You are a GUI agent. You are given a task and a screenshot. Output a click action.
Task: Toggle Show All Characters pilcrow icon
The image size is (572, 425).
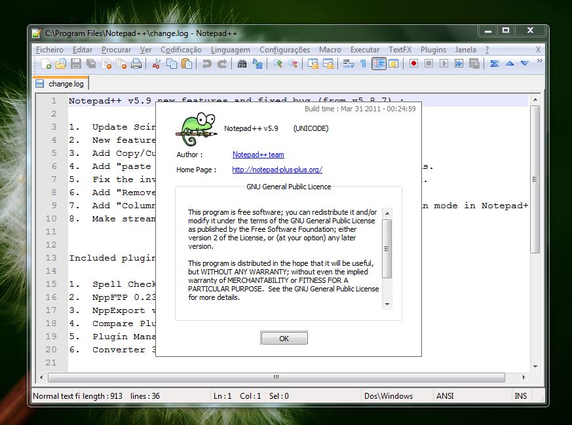[363, 64]
